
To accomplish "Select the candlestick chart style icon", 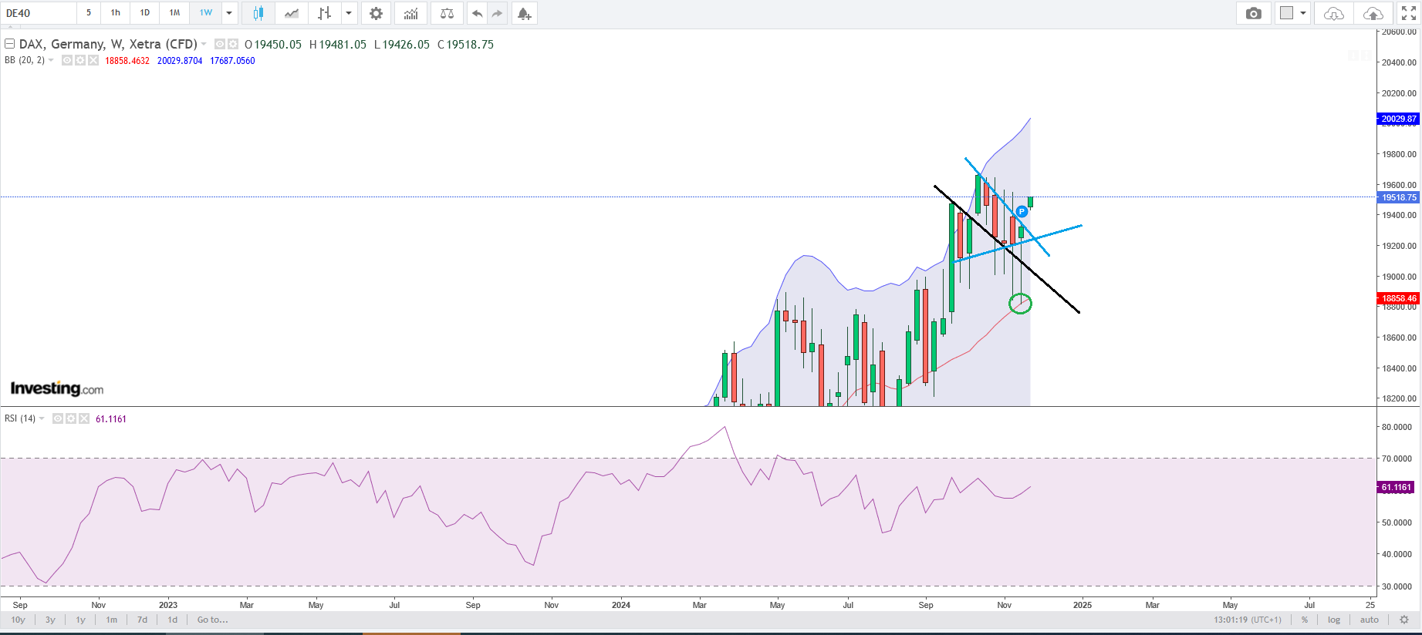I will [258, 13].
